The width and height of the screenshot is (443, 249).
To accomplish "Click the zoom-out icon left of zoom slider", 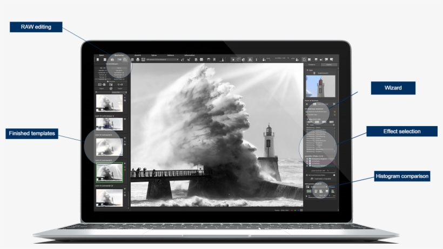I will (x=264, y=60).
